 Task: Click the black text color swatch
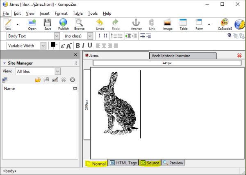(x=53, y=45)
